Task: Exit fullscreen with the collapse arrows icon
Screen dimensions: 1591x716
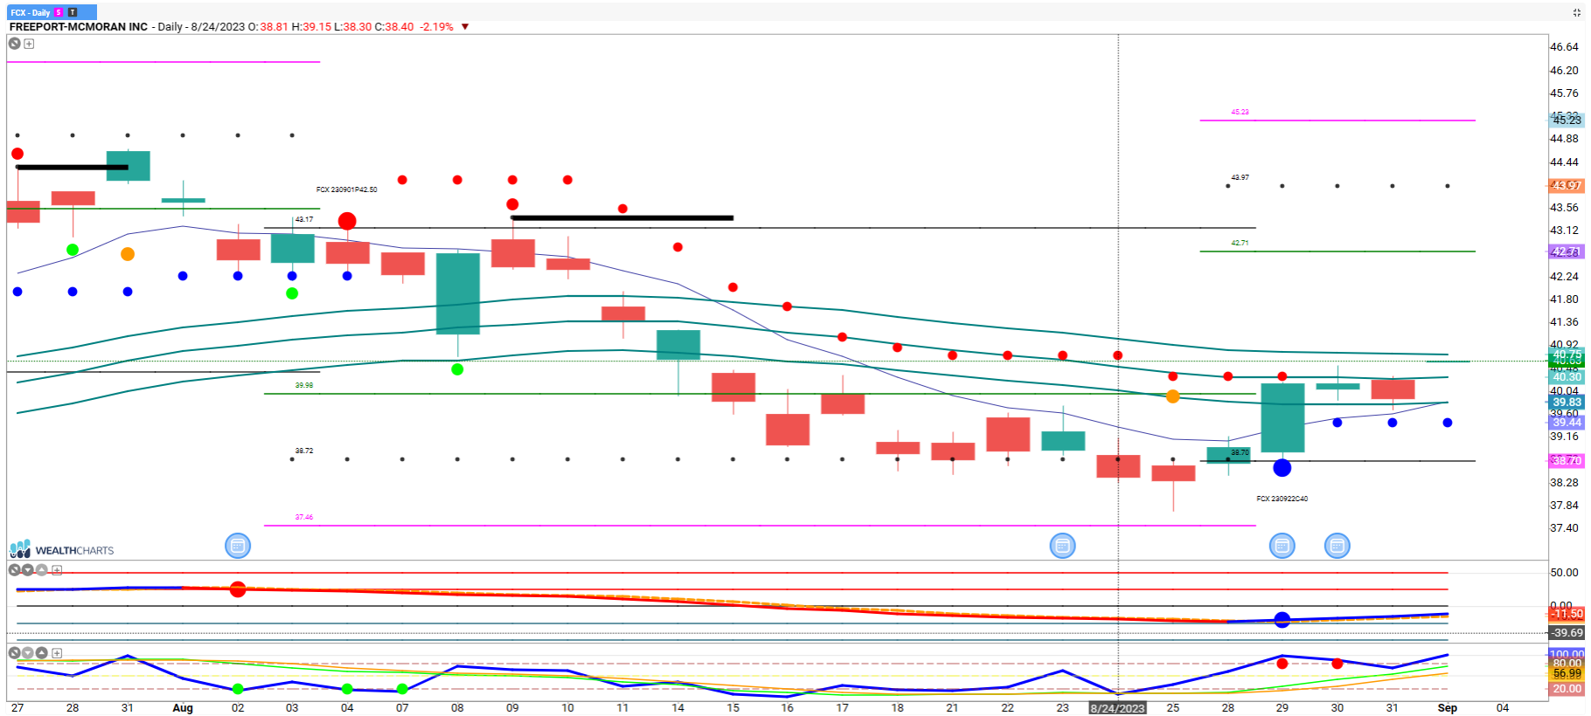Action: click(x=1577, y=12)
